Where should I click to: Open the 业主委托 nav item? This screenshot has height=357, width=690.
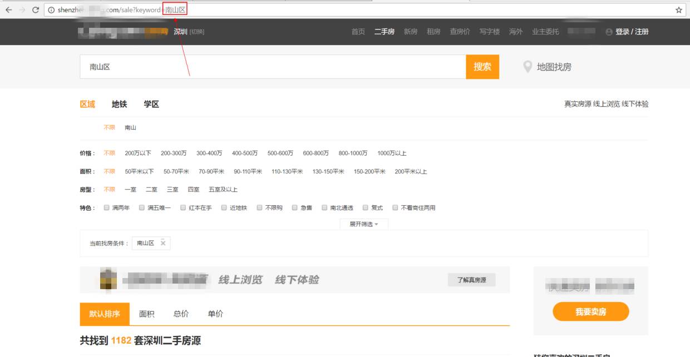click(545, 32)
